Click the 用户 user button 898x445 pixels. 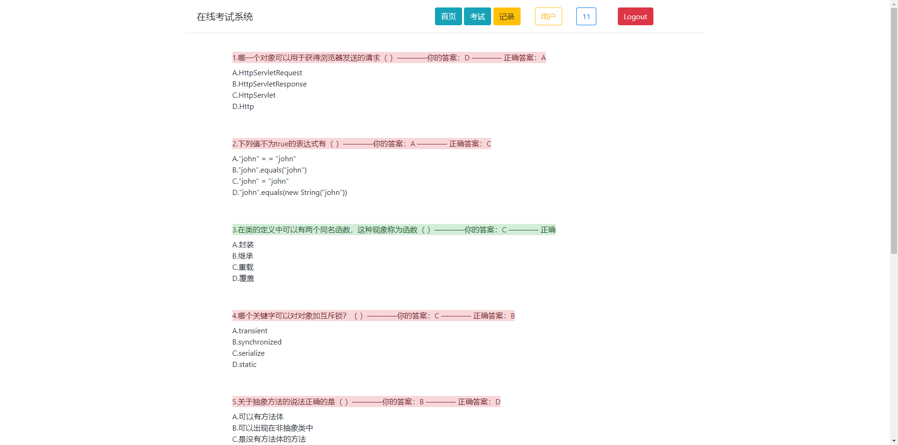(x=548, y=16)
